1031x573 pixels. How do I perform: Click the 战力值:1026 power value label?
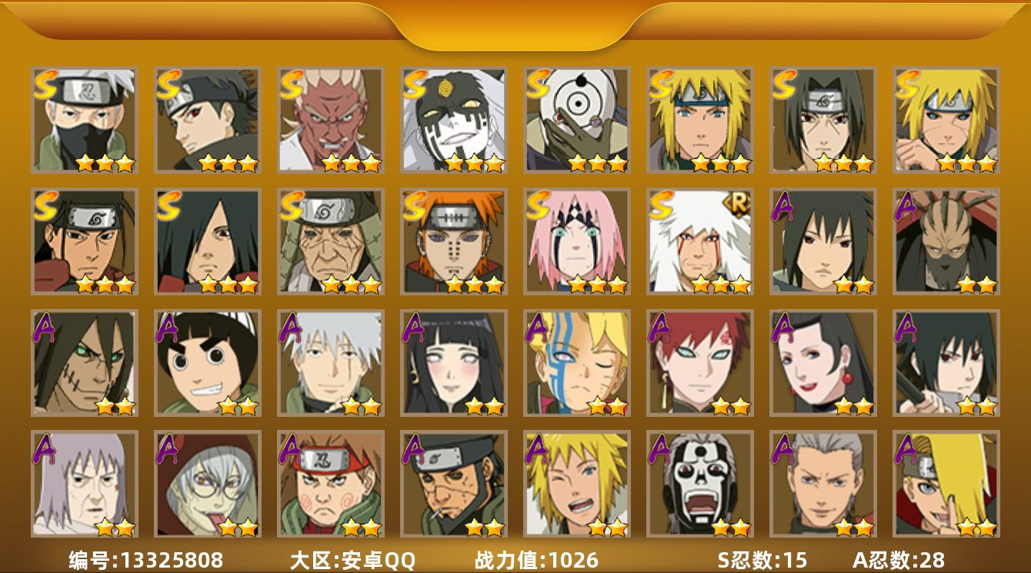536,560
